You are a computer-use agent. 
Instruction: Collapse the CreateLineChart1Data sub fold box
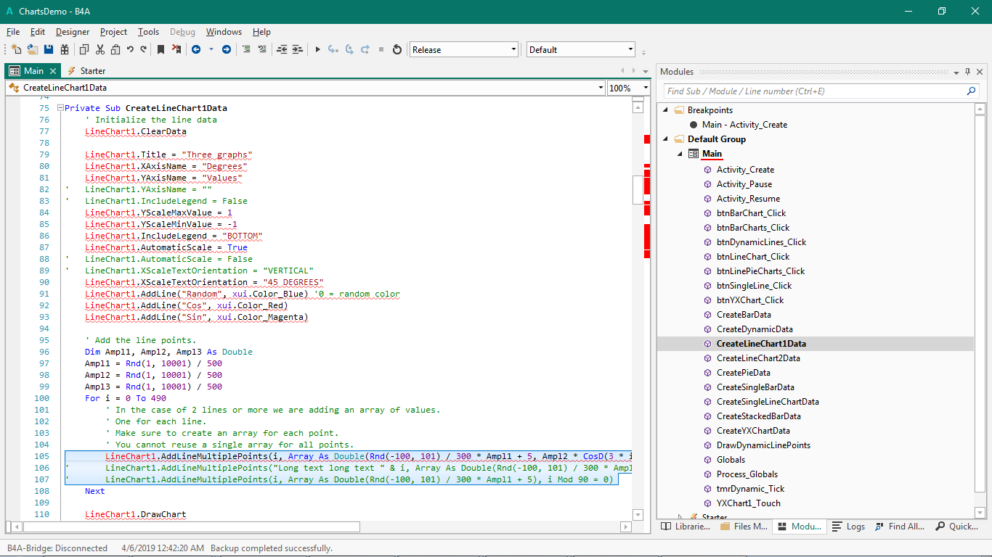(61, 108)
